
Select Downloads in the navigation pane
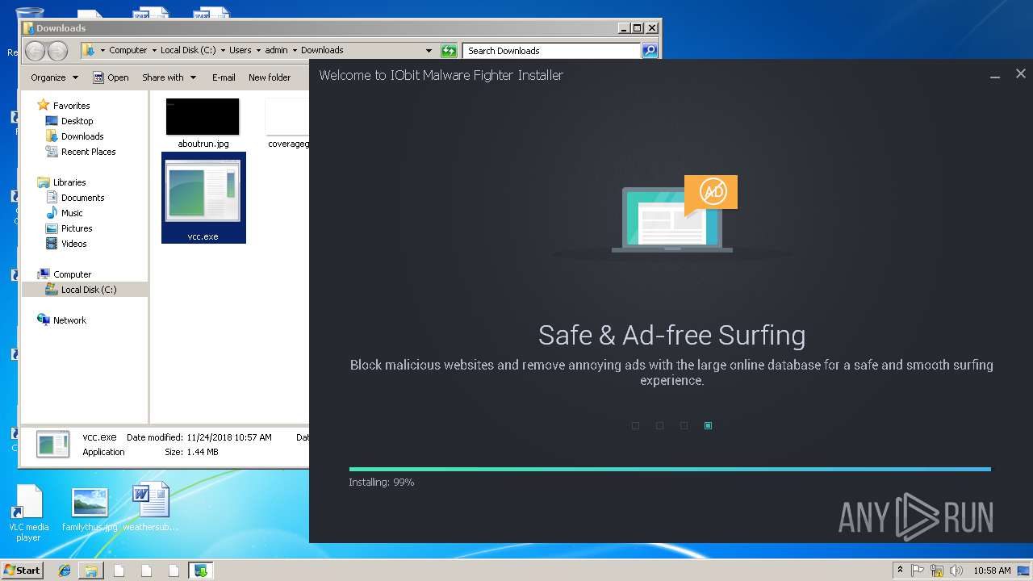[82, 136]
